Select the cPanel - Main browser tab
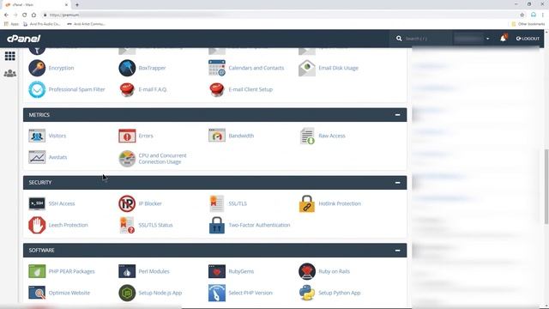 pos(36,5)
